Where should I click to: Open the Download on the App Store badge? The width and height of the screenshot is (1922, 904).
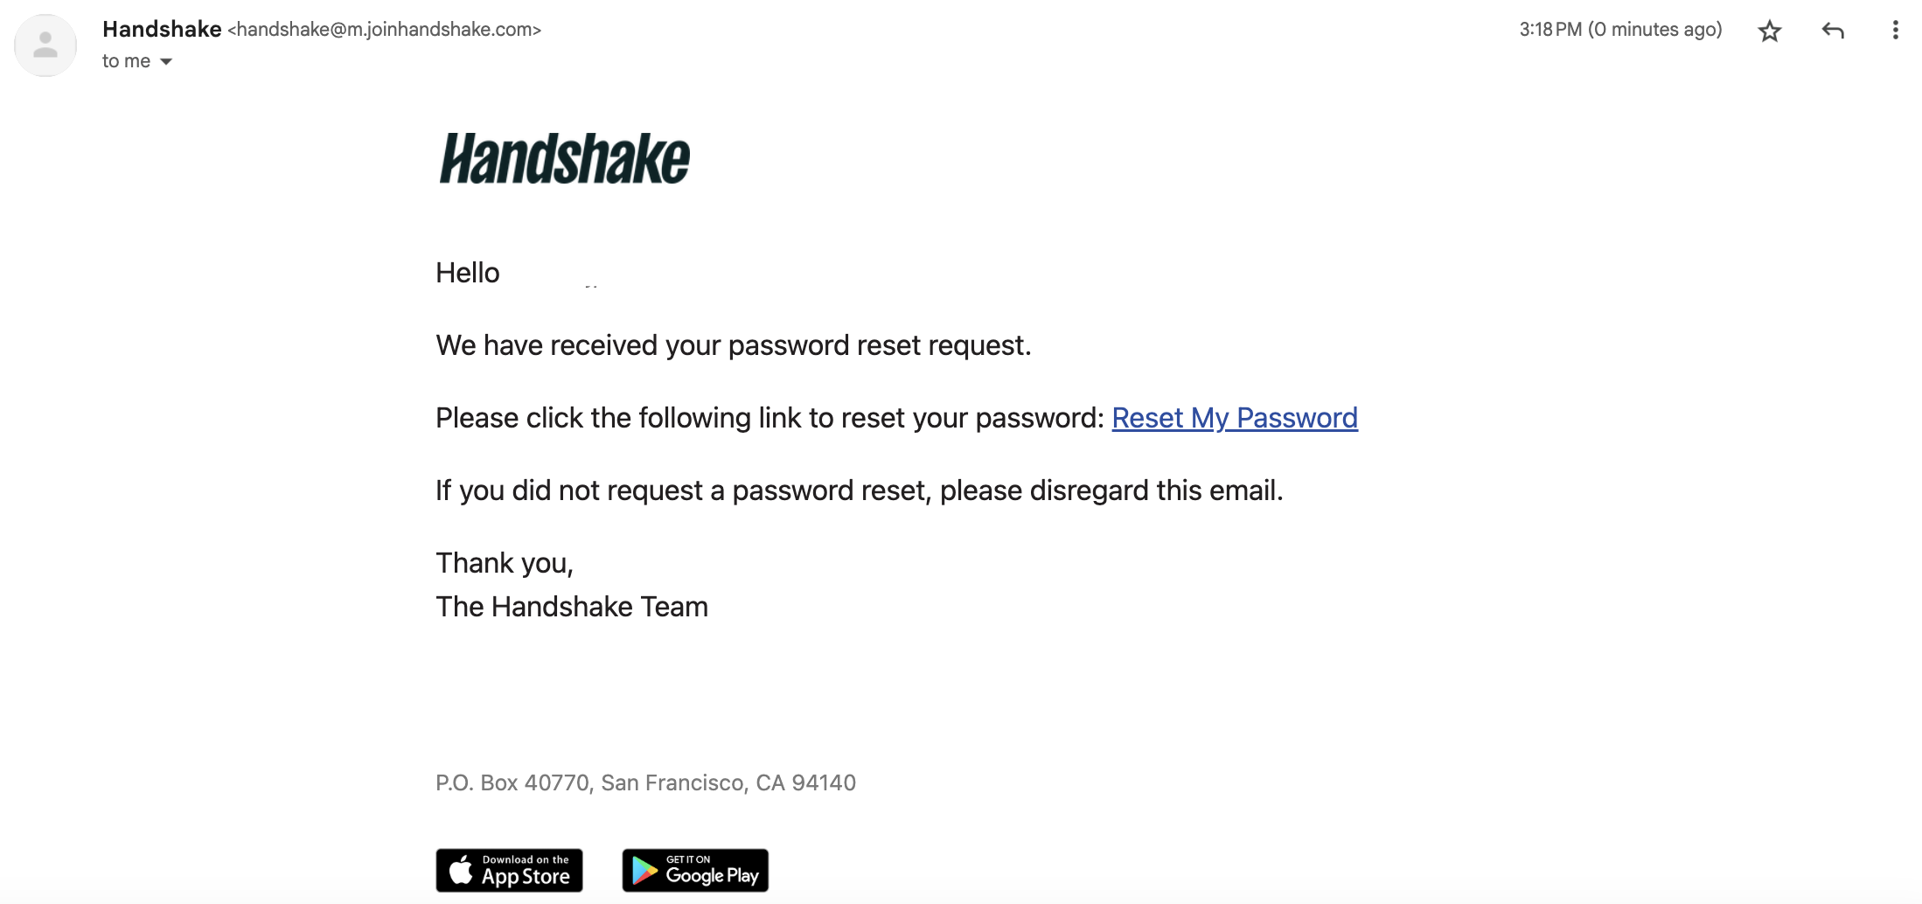(509, 870)
